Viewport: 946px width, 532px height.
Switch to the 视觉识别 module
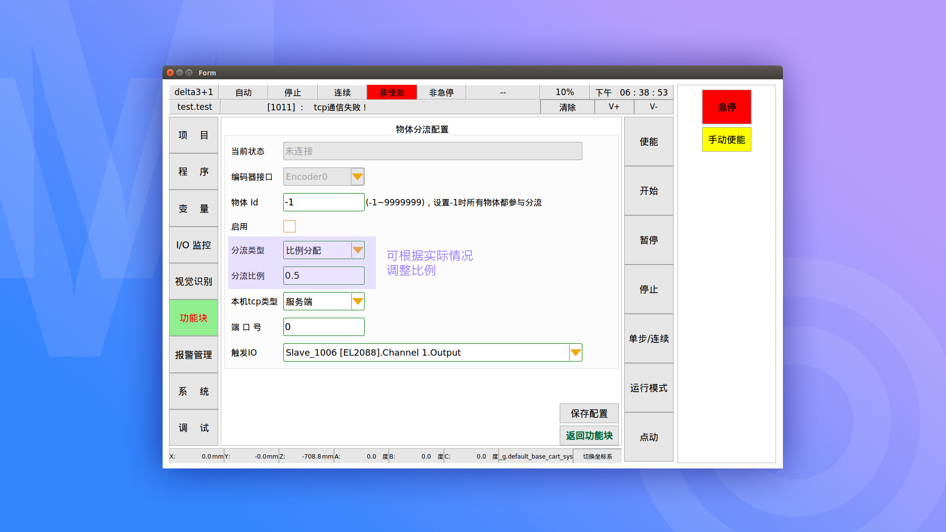coord(193,281)
